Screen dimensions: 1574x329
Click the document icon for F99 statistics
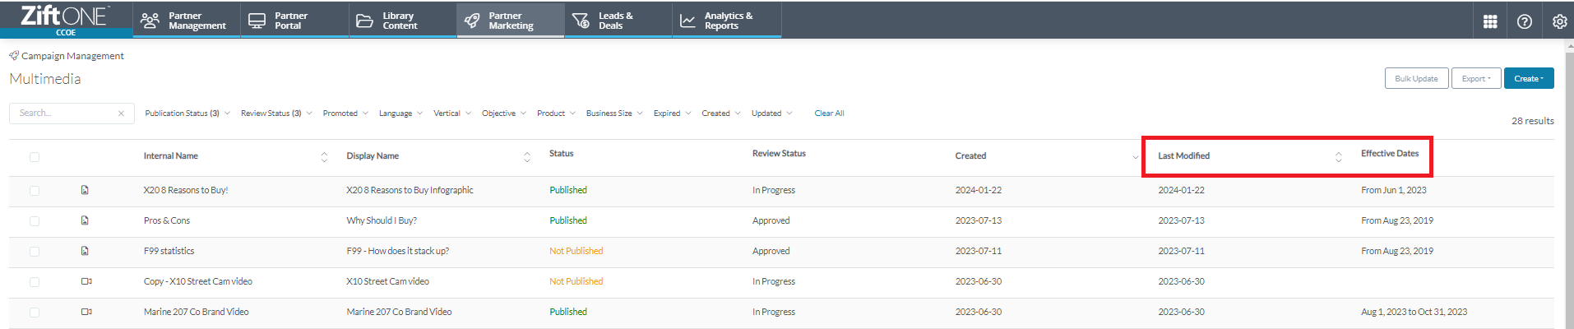85,251
